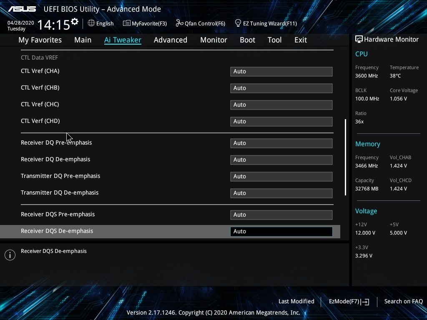
Task: Open CTL Verf (CHB) Auto field
Action: pyautogui.click(x=281, y=88)
